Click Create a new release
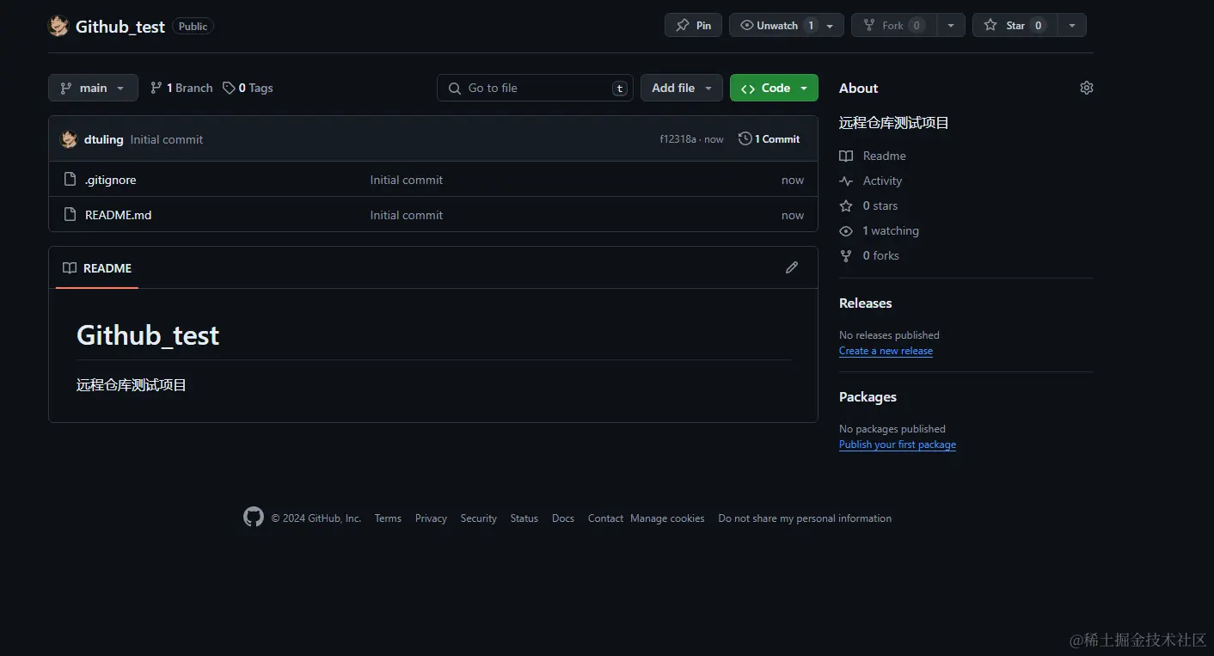The image size is (1214, 656). 886,351
